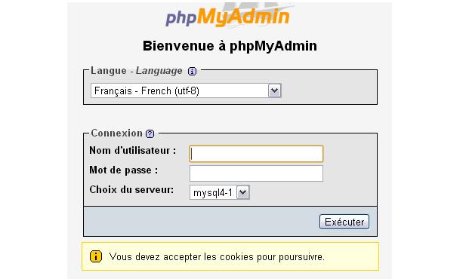Viewport: 469px width, 279px height.
Task: Focus the Nom d'utilisateur text field
Action: point(256,154)
